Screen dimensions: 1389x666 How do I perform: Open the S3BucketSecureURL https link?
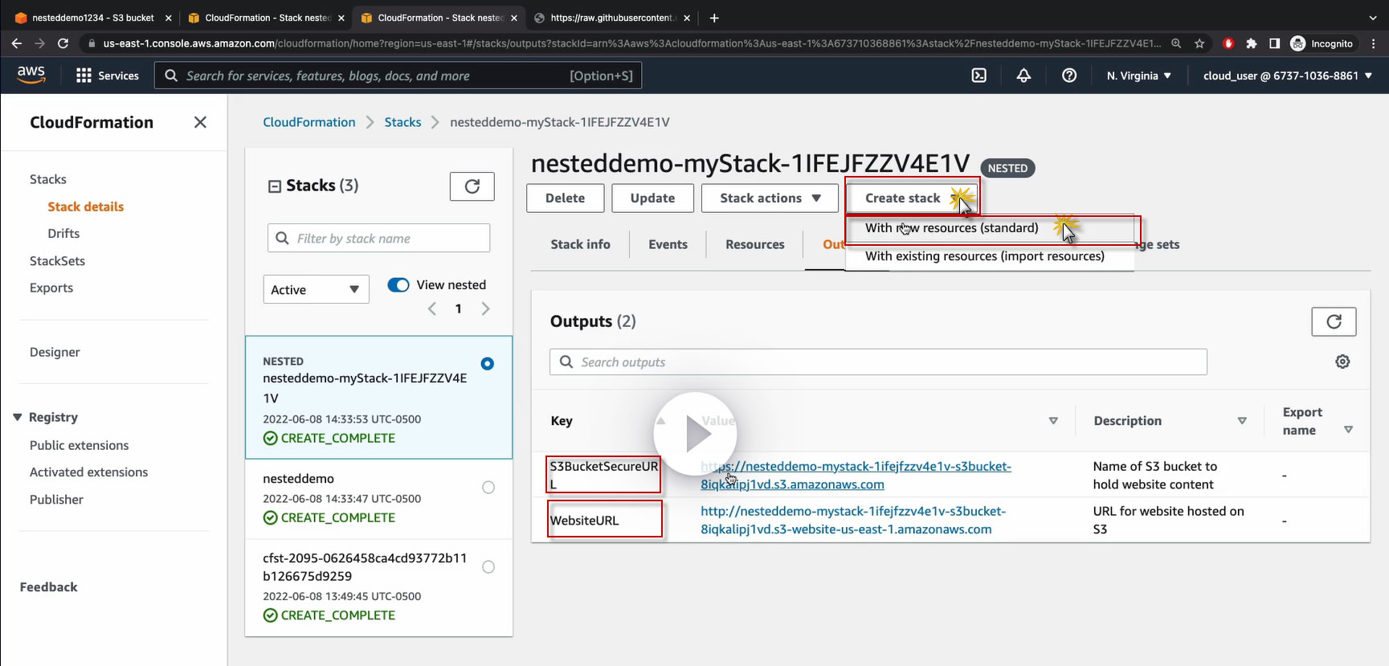coord(856,475)
